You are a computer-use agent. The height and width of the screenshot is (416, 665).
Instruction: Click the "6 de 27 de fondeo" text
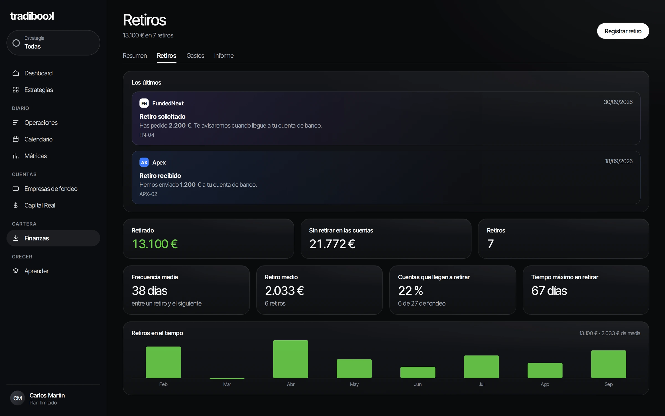tap(422, 303)
